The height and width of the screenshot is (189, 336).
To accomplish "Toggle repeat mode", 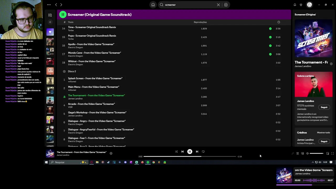I will coord(203,151).
